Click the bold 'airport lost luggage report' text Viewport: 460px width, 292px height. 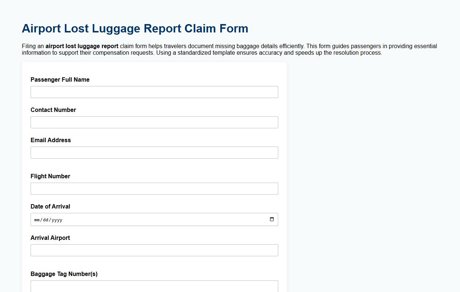81,46
